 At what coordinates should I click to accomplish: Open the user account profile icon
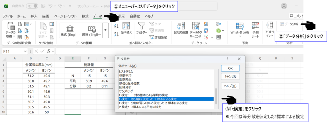tap(284, 6)
